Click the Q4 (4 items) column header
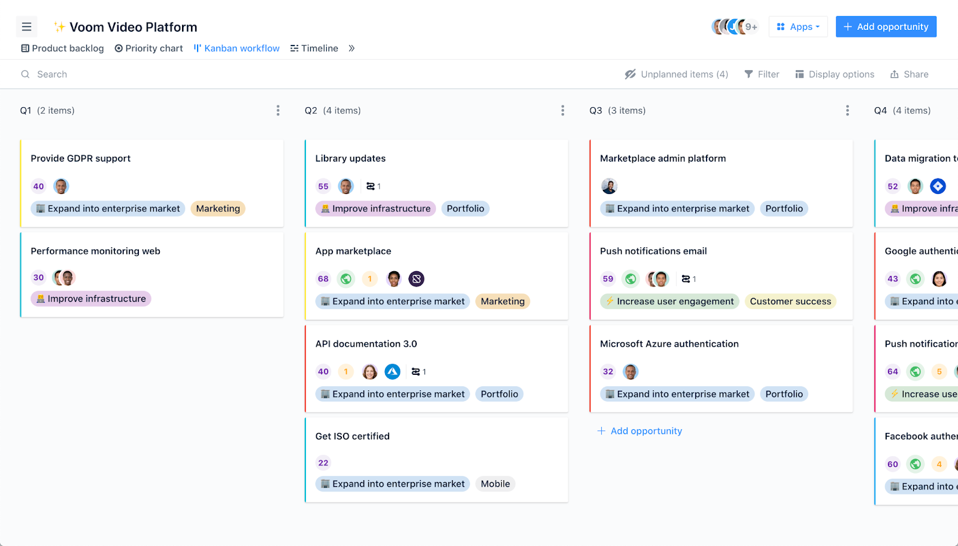Screen dimensions: 958x546 [902, 111]
